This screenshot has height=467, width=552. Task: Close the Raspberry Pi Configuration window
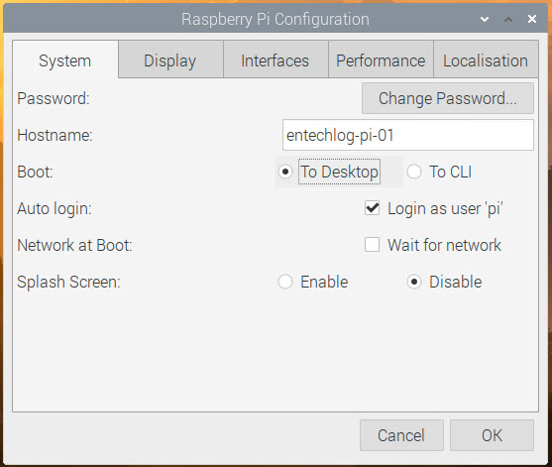pos(532,19)
